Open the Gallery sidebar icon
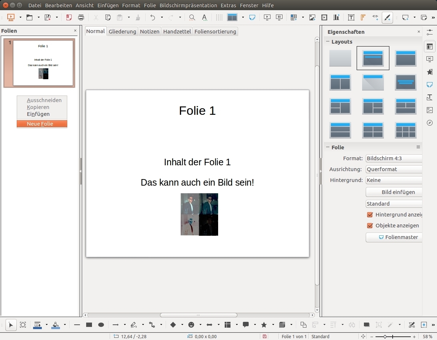 [430, 110]
